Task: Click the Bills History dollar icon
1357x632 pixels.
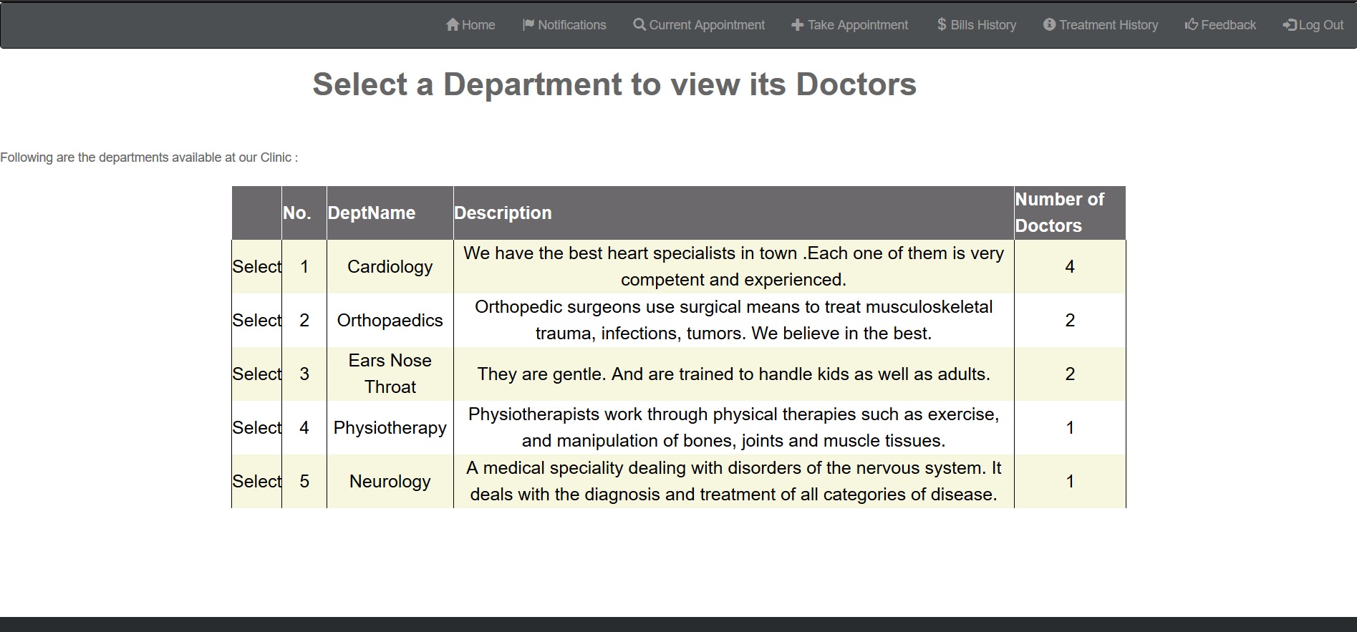Action: [942, 25]
